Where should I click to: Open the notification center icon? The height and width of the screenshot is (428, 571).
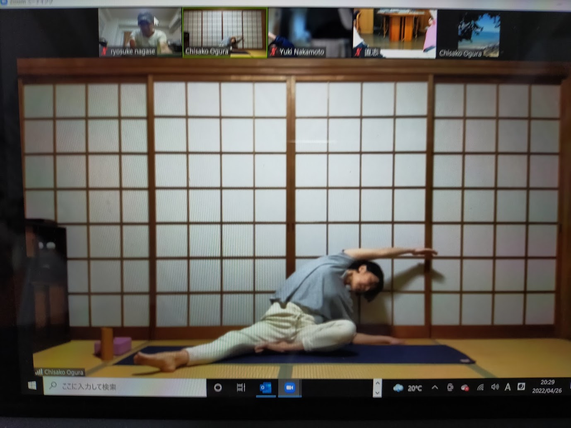pyautogui.click(x=521, y=387)
